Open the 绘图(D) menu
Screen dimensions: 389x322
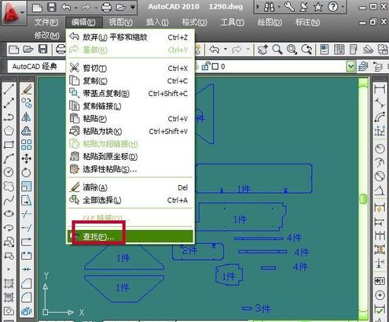click(x=270, y=22)
